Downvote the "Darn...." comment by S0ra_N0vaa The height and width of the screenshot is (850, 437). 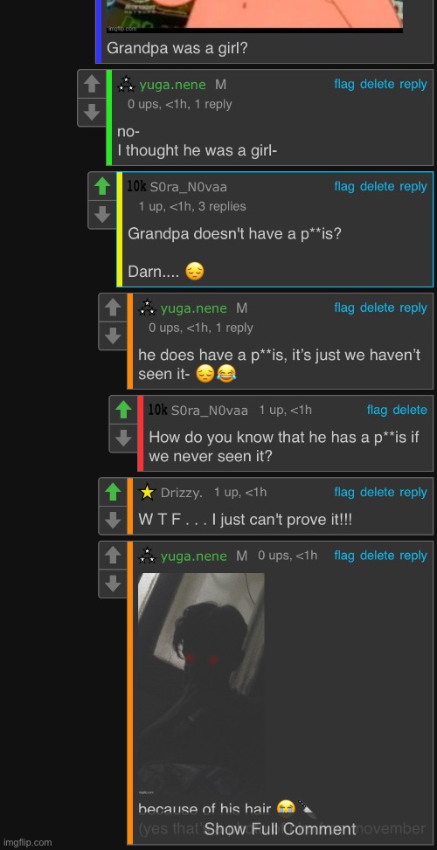(102, 215)
